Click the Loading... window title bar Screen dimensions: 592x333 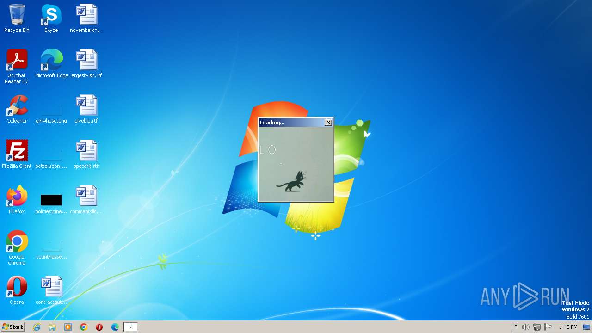pyautogui.click(x=291, y=123)
